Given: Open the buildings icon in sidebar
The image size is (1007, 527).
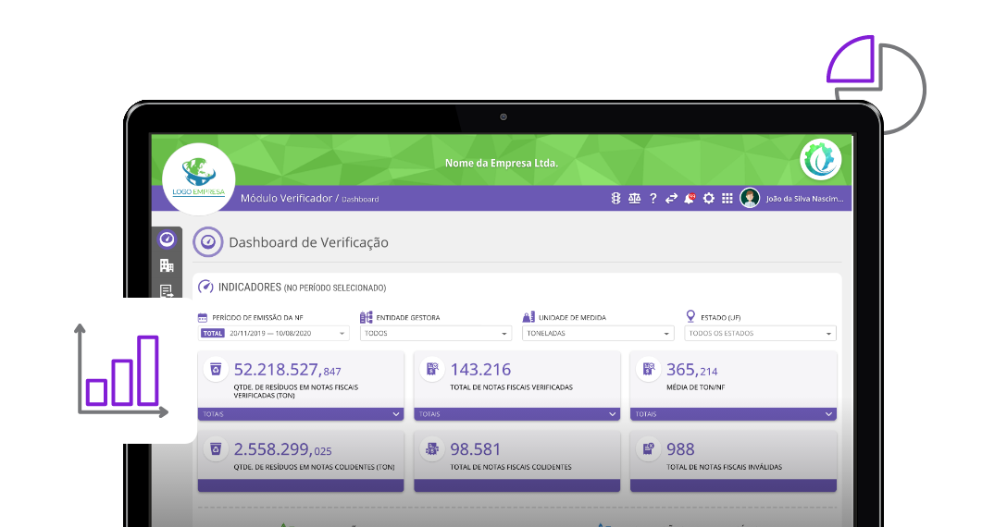Looking at the screenshot, I should [167, 265].
